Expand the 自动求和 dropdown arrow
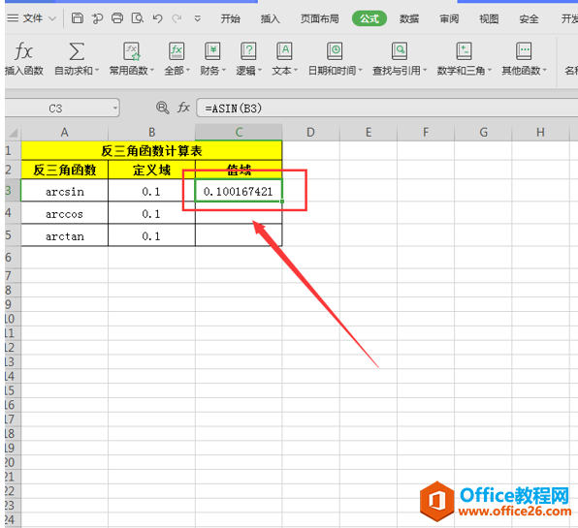578x528 pixels. 97,70
